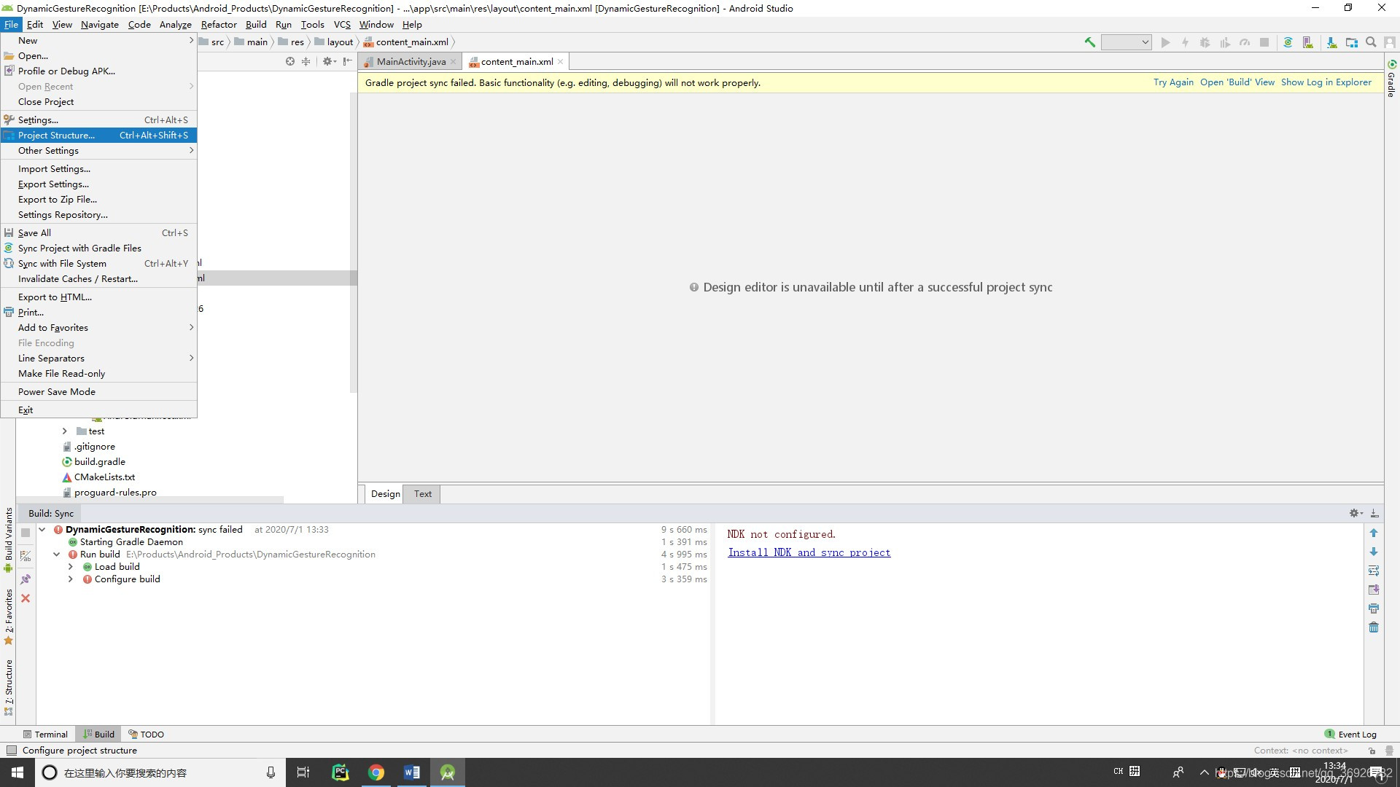Screen dimensions: 1400x787
Task: Open the TODO tool window tab
Action: point(146,735)
